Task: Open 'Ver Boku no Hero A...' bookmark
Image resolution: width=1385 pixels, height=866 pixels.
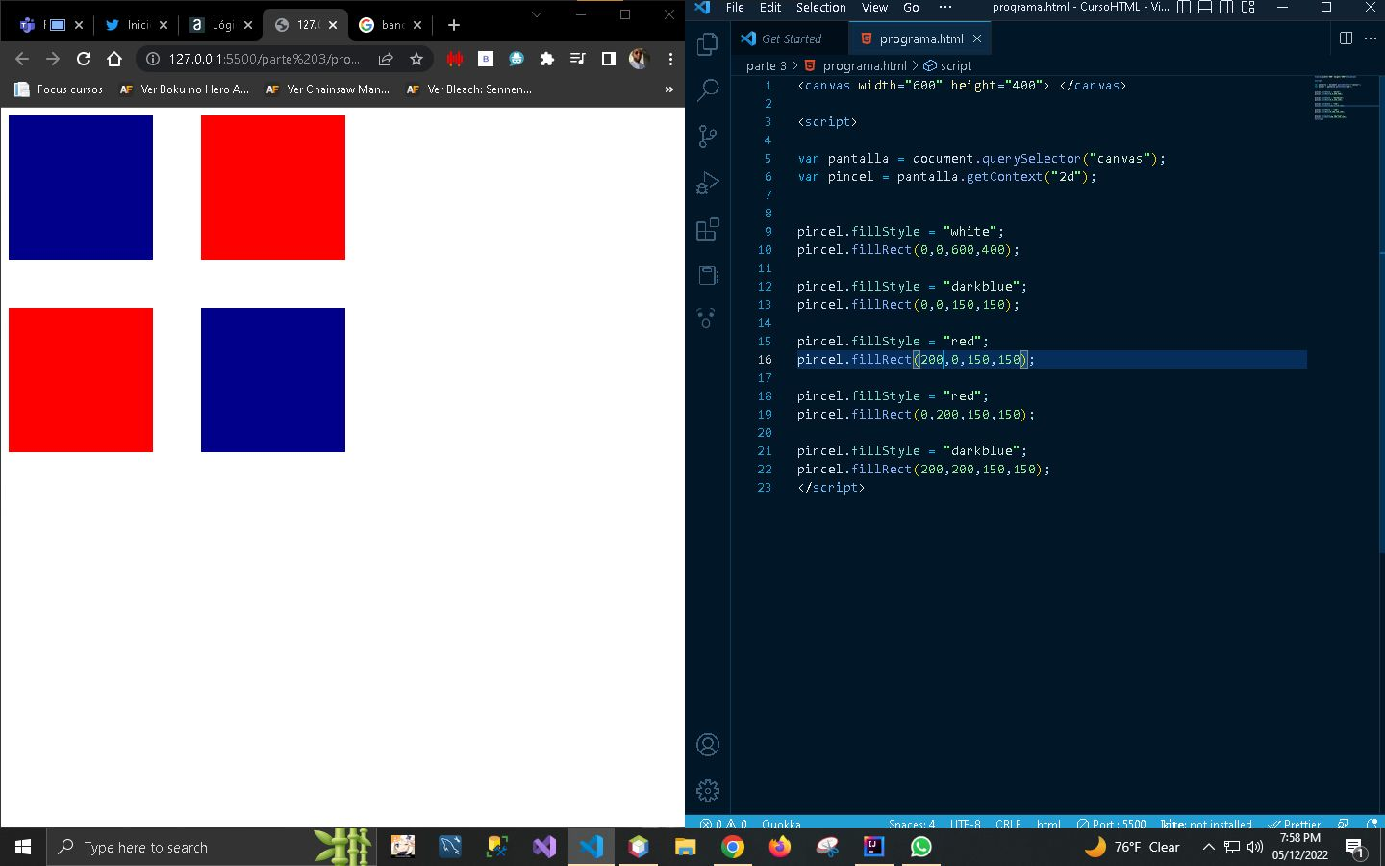Action: coord(185,89)
